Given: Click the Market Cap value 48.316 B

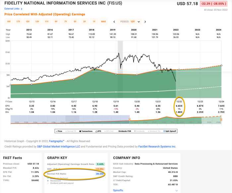Looking at the screenshot, I should pos(173,172).
